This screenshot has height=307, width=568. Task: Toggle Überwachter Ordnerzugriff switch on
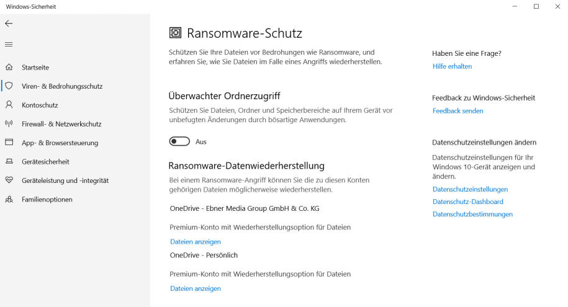point(179,141)
